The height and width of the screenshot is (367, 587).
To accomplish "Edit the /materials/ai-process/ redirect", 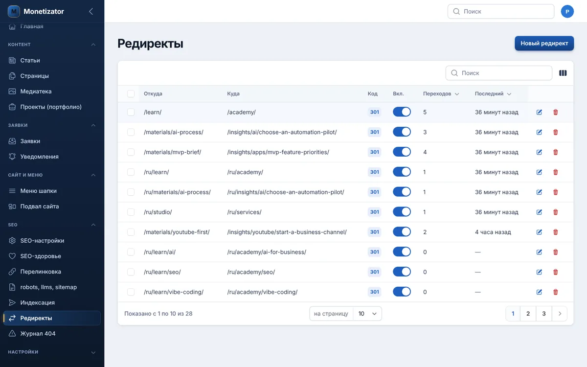I will click(540, 132).
